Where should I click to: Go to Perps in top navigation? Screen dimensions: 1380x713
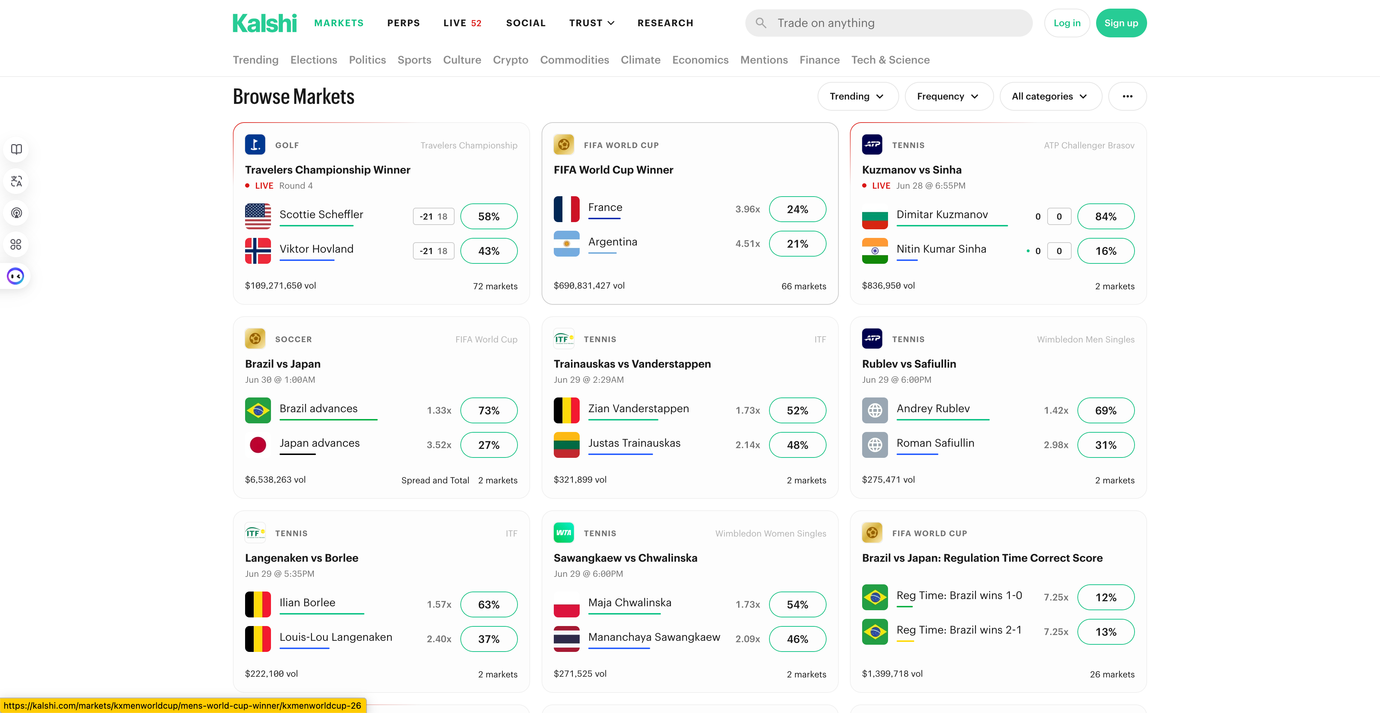click(403, 23)
